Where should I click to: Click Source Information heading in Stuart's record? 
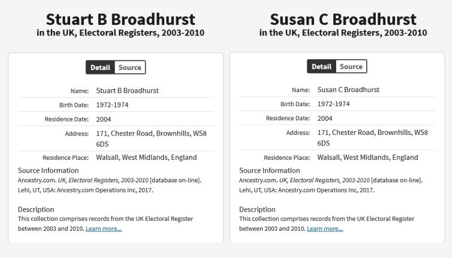coord(48,170)
